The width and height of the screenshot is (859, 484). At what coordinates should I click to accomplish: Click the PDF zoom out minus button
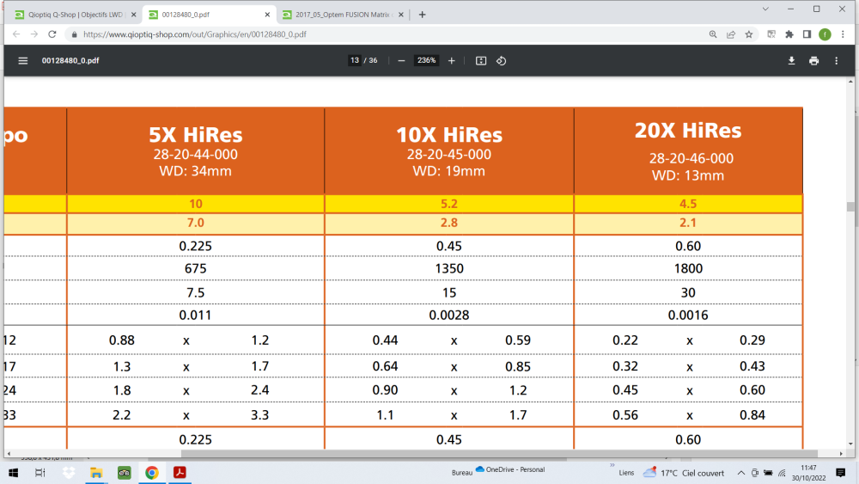point(401,61)
